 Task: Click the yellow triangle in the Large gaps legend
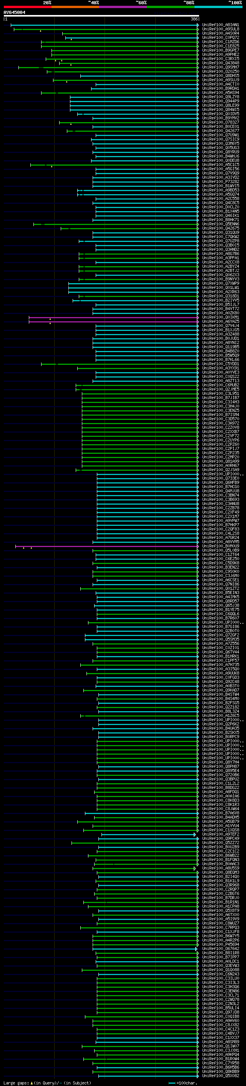point(32,1083)
